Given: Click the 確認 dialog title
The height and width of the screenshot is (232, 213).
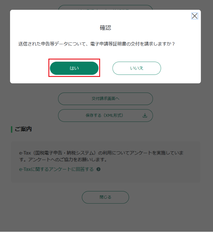Looking at the screenshot, I should click(x=106, y=28).
